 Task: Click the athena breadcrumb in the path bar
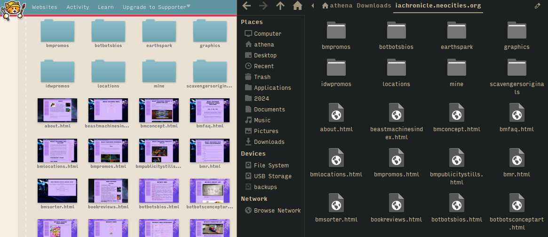pos(337,6)
